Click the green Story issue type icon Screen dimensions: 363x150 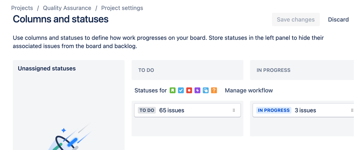point(173,90)
